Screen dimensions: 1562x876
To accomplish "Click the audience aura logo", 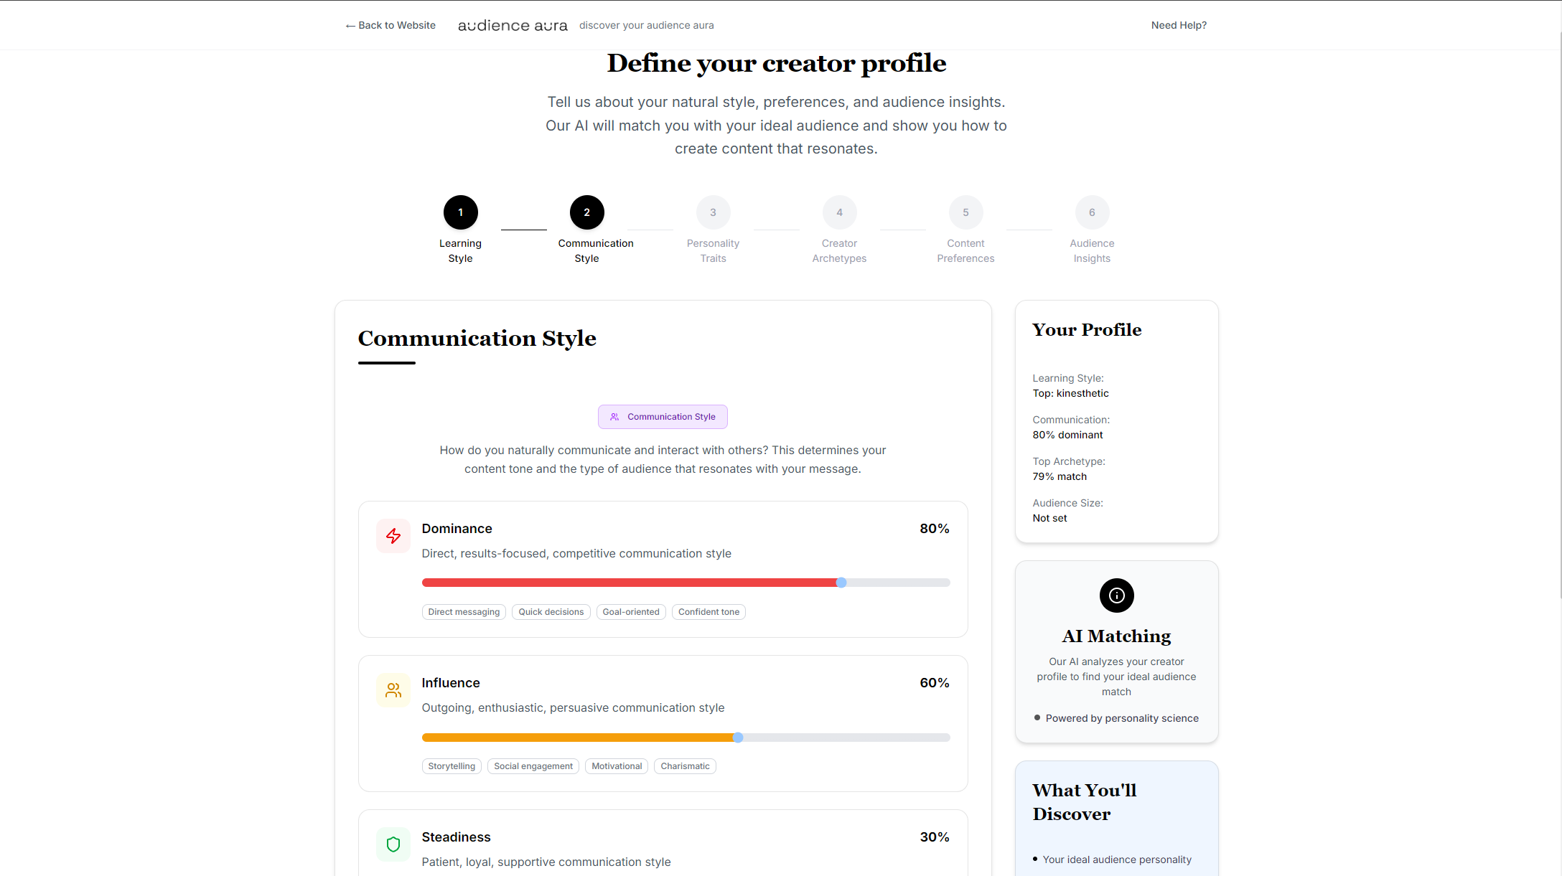I will pos(513,26).
